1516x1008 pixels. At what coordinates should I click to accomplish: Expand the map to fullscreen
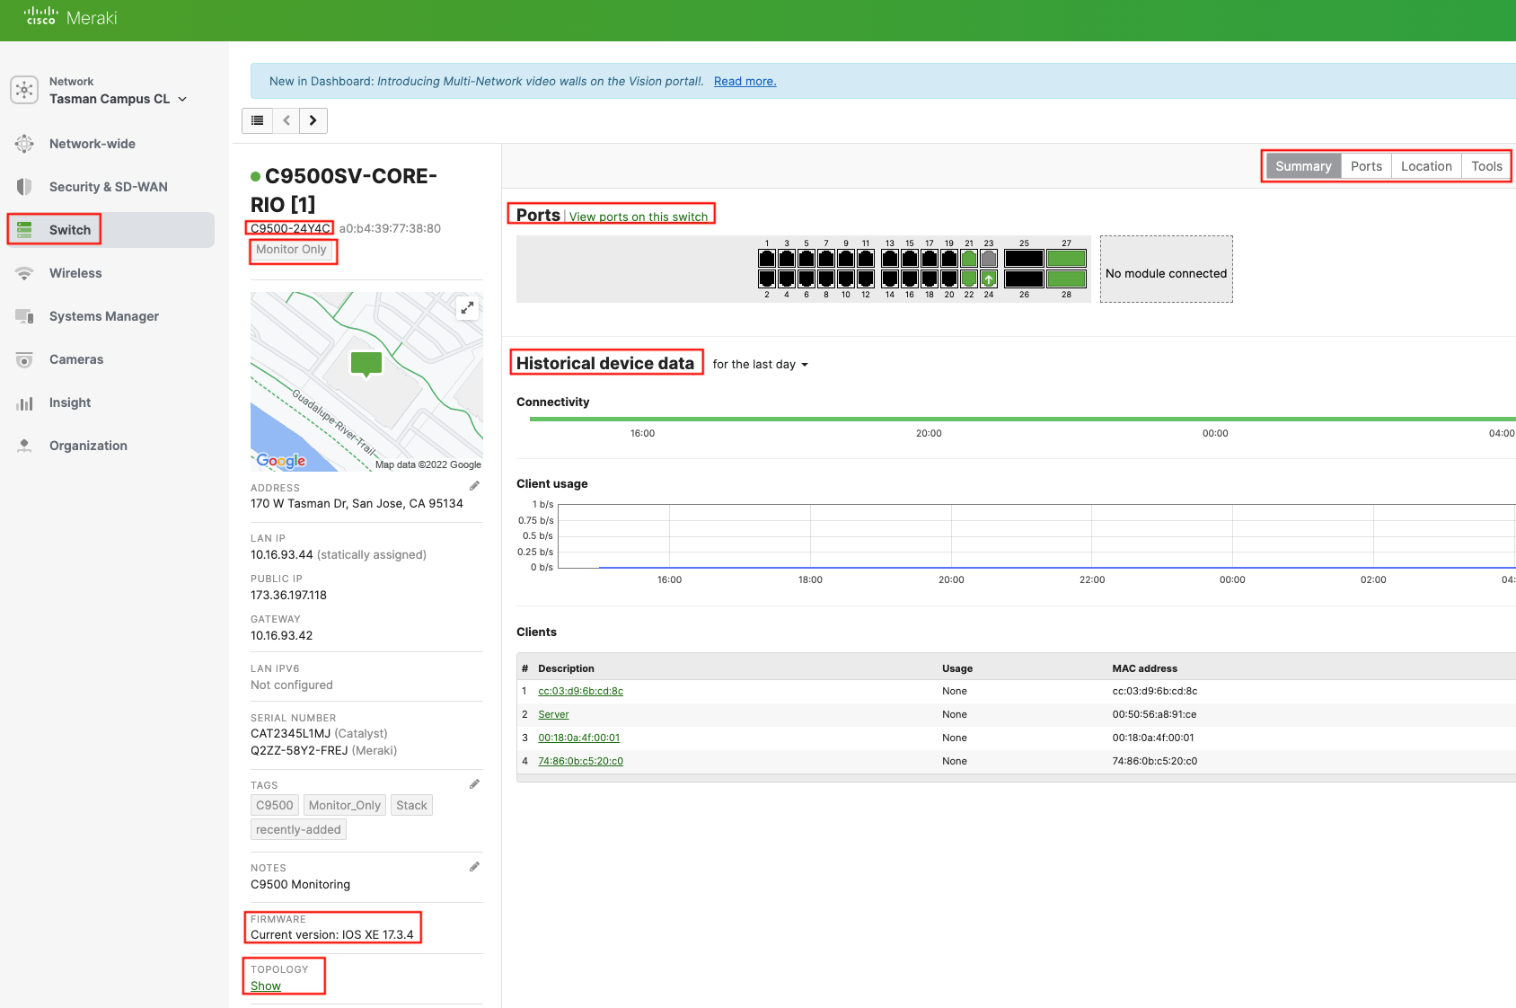click(467, 308)
